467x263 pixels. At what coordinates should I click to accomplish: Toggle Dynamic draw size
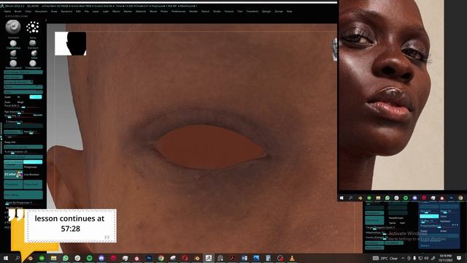tap(37, 115)
